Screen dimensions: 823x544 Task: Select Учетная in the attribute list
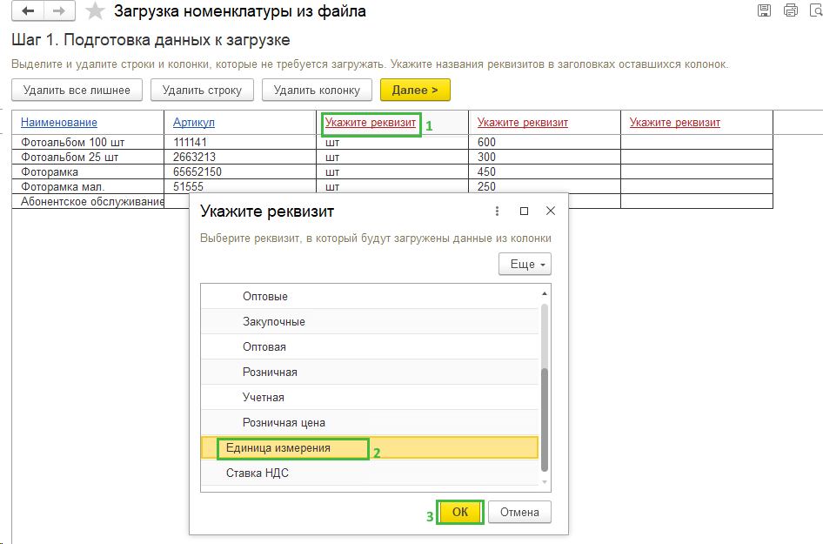(370, 397)
